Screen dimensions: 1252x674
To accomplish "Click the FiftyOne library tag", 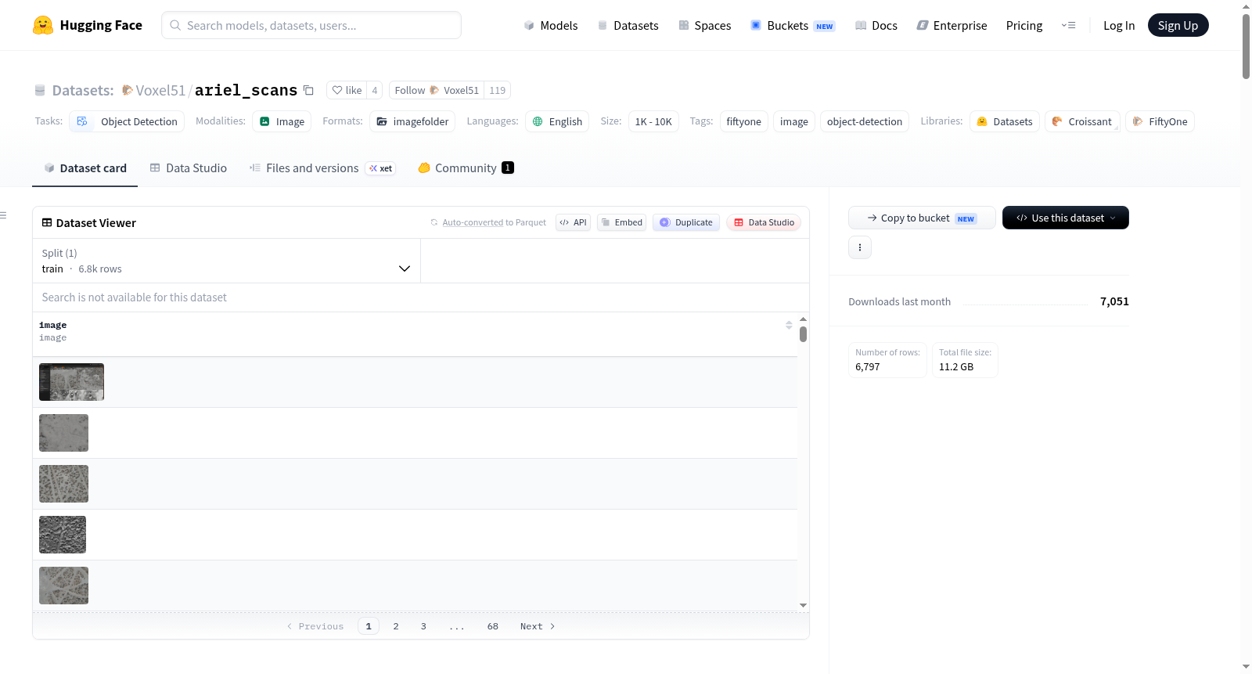I will tap(1160, 121).
